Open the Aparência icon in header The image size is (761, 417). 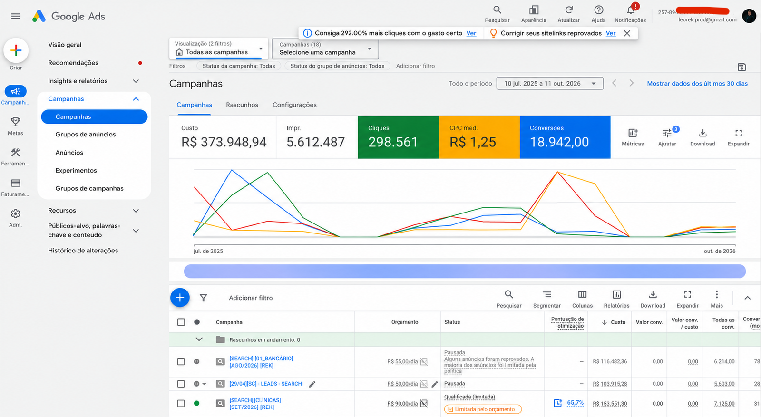click(x=534, y=10)
